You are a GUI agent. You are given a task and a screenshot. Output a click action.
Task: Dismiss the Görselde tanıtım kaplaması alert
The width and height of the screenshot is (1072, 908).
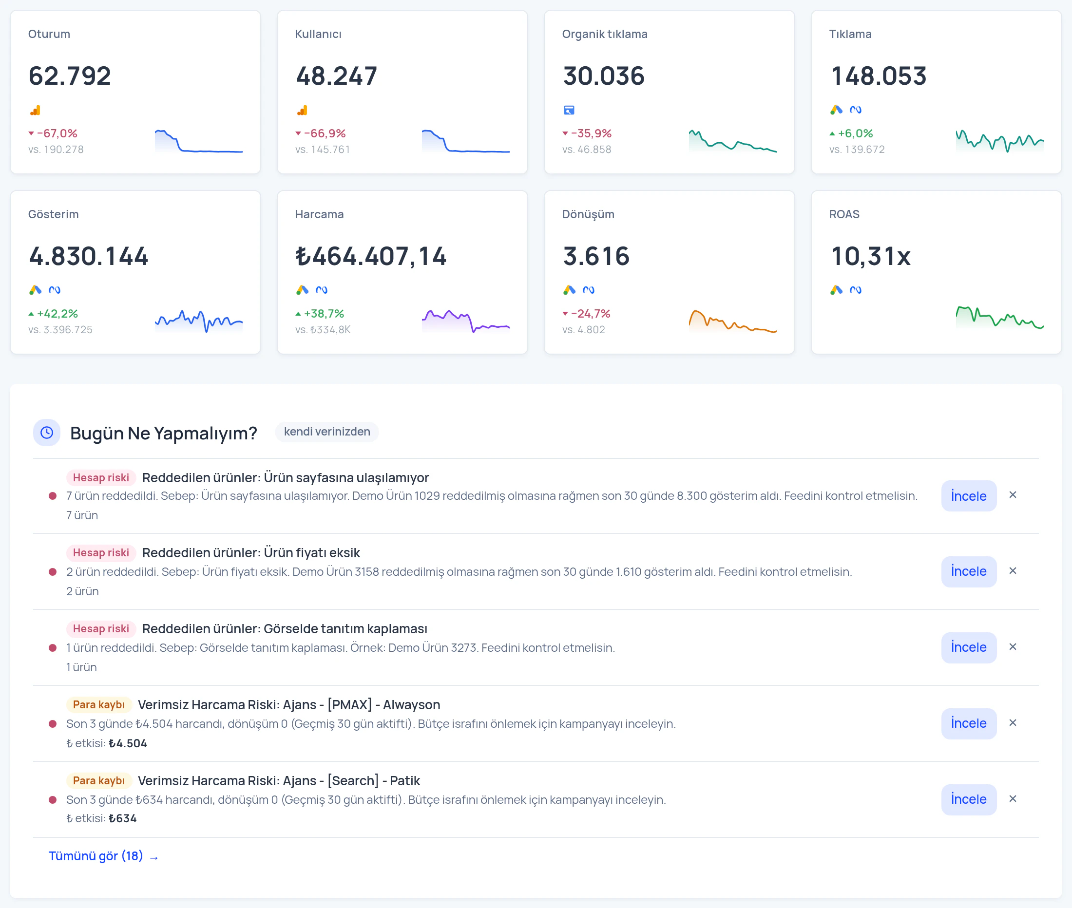click(1012, 647)
